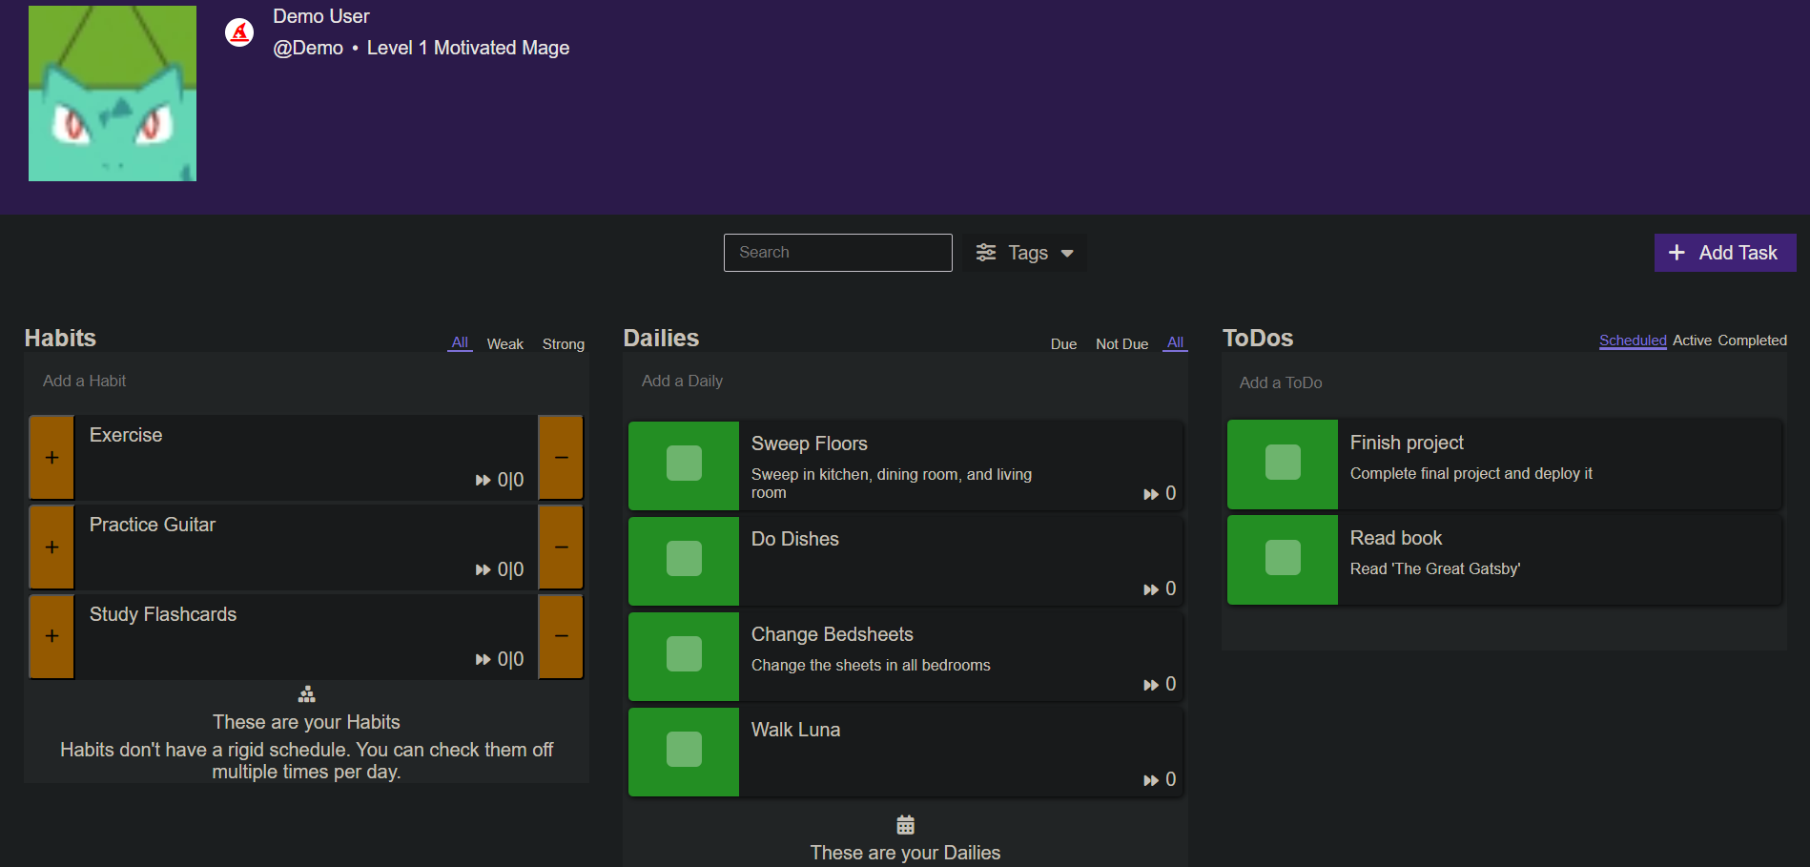The width and height of the screenshot is (1810, 867).
Task: Mark the Read book todo complete
Action: (x=1283, y=558)
